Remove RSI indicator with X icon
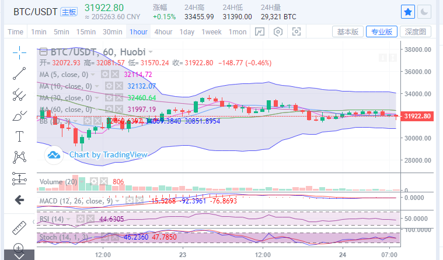This screenshot has width=443, height=260. [90, 219]
